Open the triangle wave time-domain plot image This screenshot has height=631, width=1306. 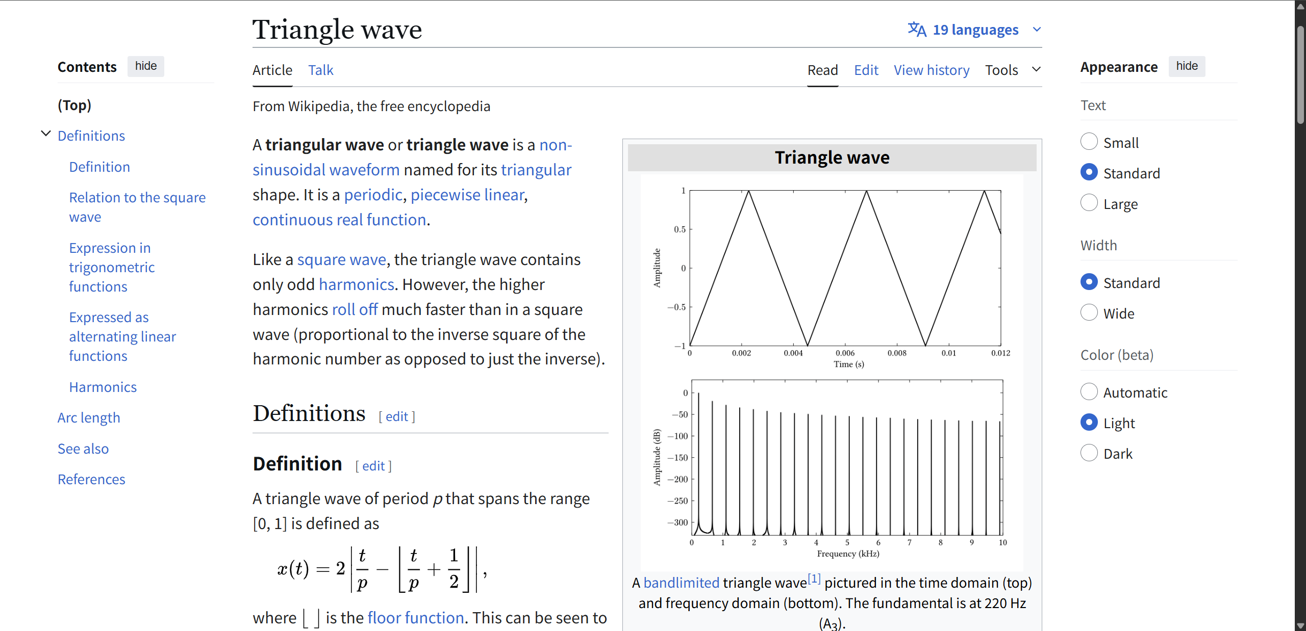coord(844,269)
